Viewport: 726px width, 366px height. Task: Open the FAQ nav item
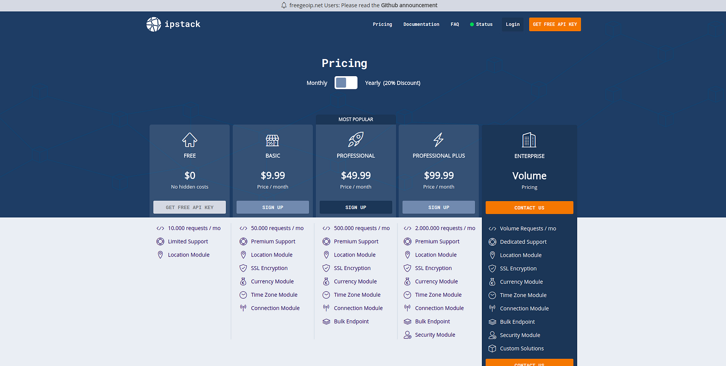[x=455, y=24]
